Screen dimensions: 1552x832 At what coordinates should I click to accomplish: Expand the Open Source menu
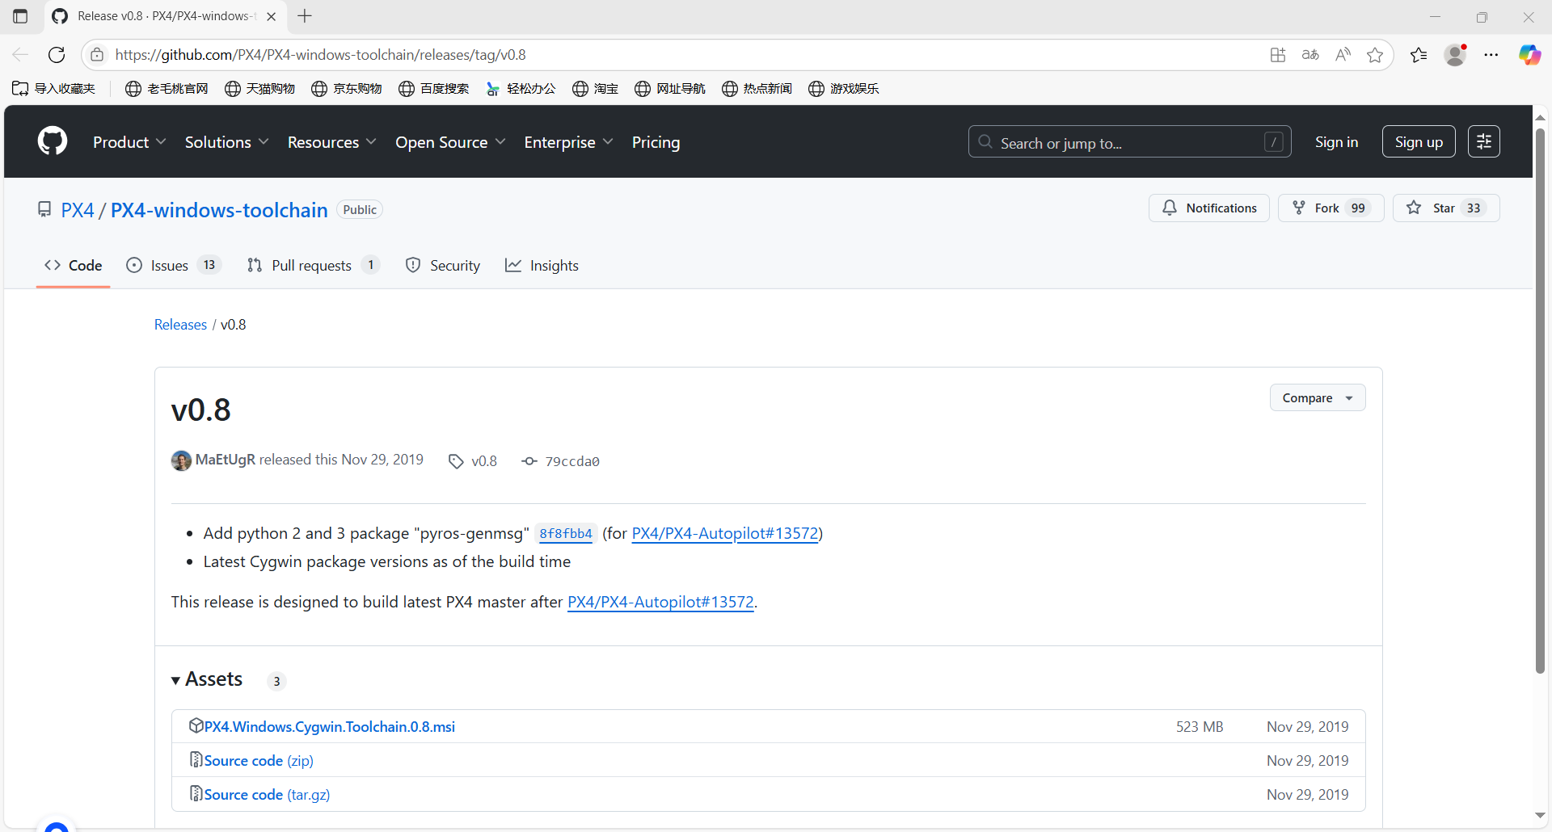point(449,142)
